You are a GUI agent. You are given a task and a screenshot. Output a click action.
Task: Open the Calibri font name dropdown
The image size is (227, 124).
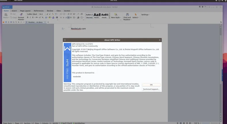(x=35, y=14)
